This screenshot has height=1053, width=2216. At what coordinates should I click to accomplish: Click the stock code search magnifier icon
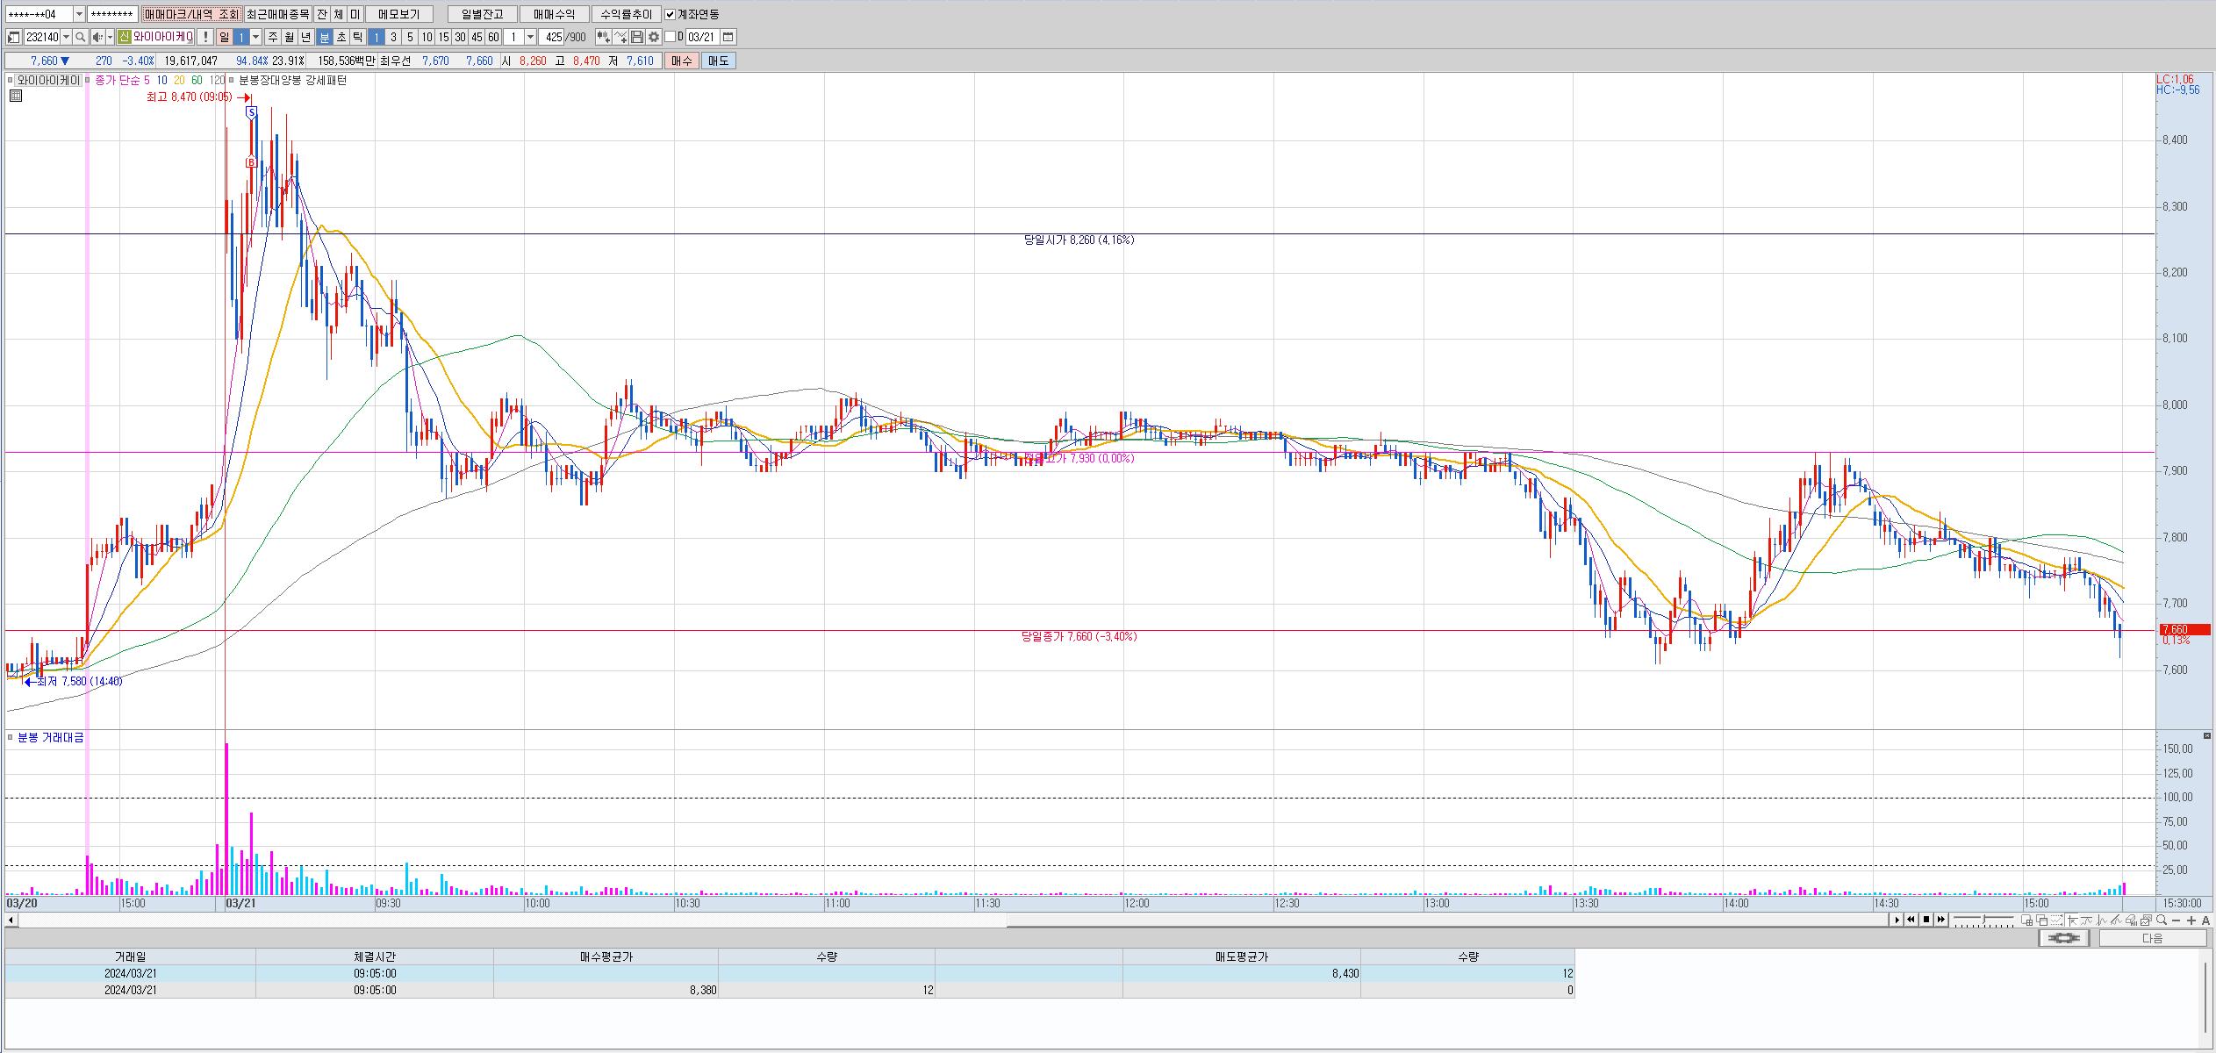point(81,37)
